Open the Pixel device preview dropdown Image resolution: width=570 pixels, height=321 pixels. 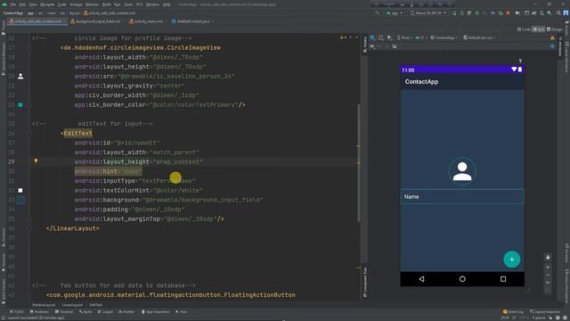pos(403,37)
